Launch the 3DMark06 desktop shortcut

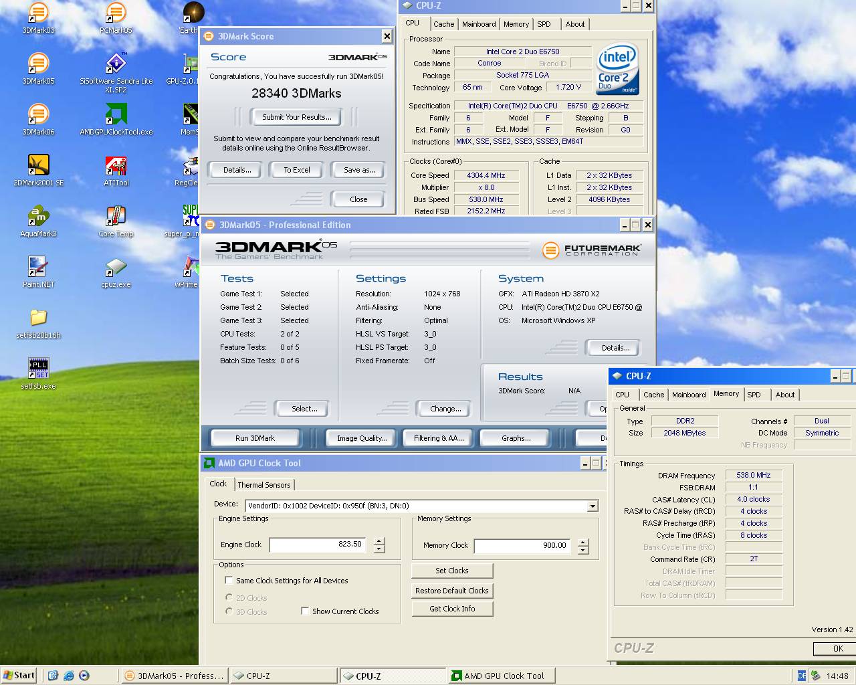coord(39,119)
